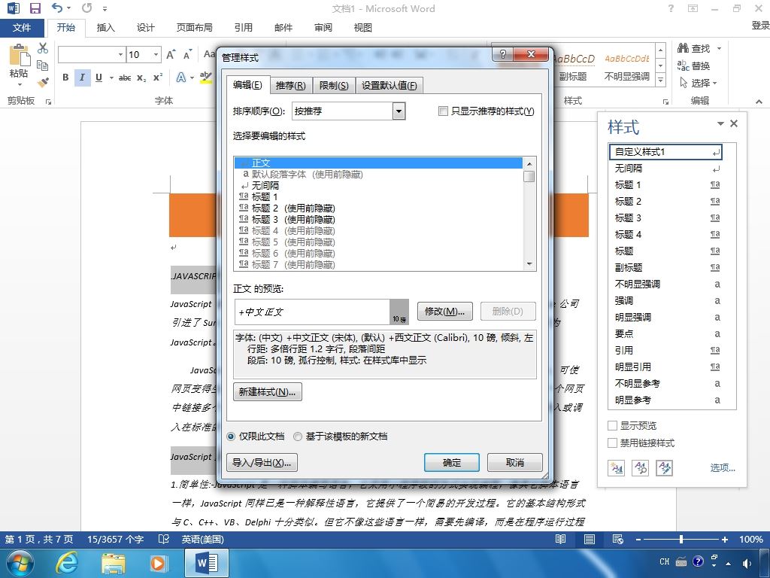Screen dimensions: 770x578
Task: Select 'Only in this document' radio button
Action: tap(231, 437)
